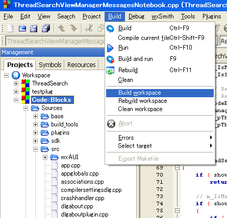
Task: Select the Projects tab
Action: pos(20,65)
